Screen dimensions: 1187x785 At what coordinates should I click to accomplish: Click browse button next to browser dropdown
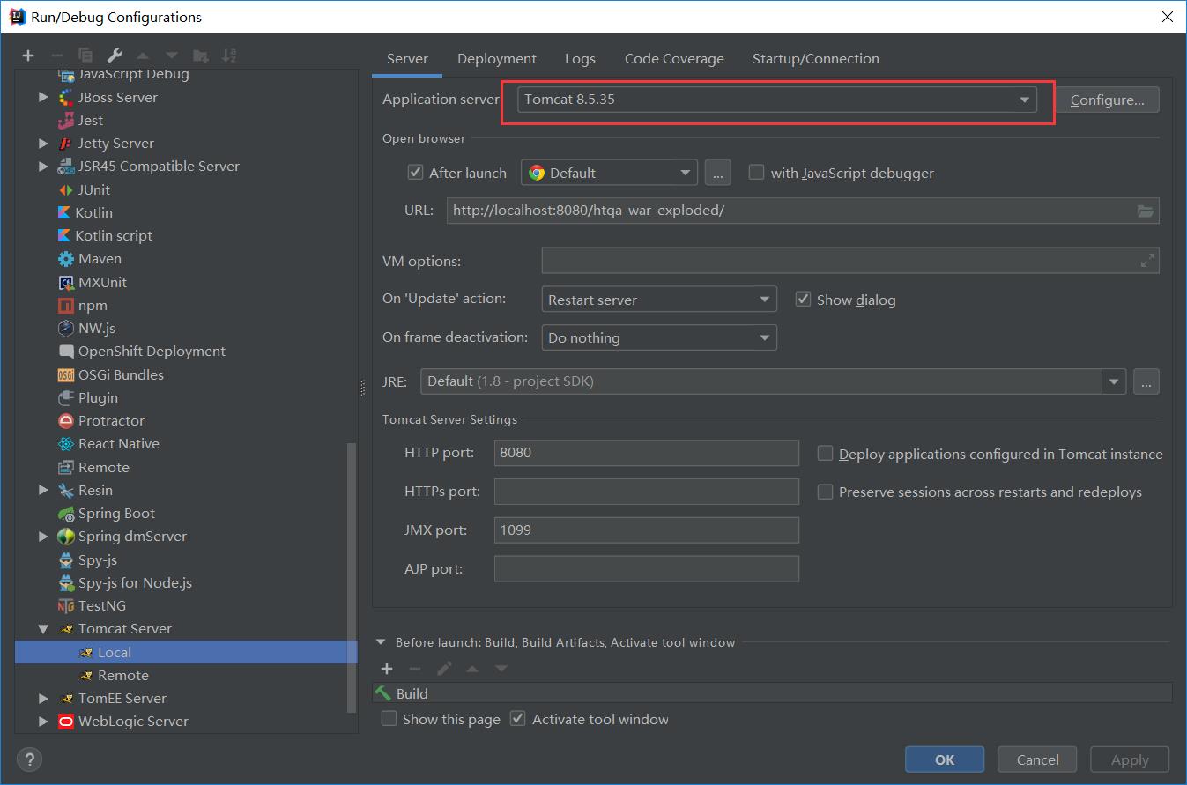click(717, 173)
